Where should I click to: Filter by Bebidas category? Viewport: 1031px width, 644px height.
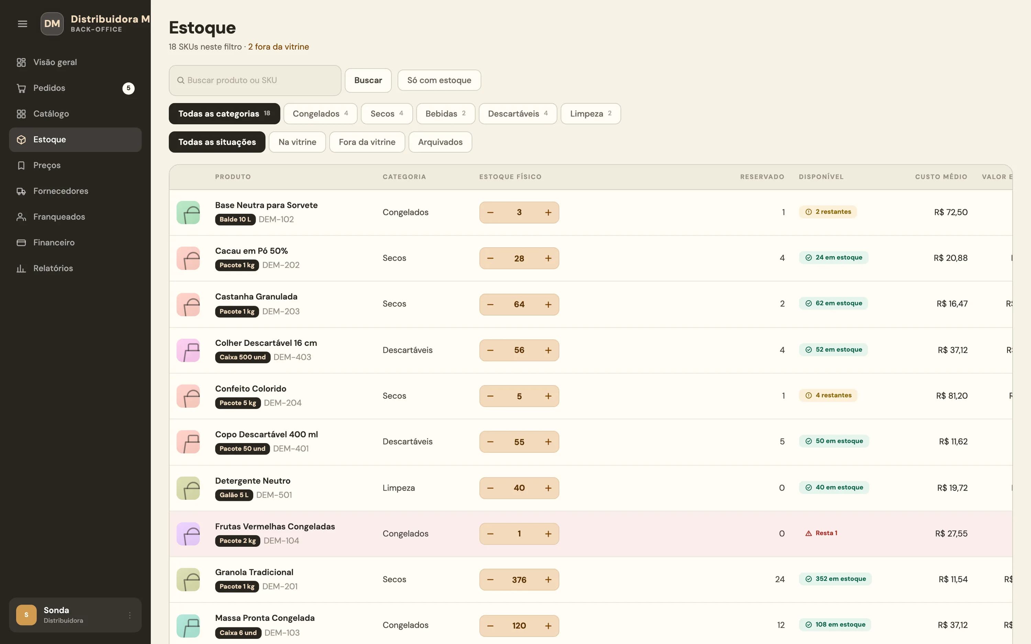pyautogui.click(x=445, y=114)
